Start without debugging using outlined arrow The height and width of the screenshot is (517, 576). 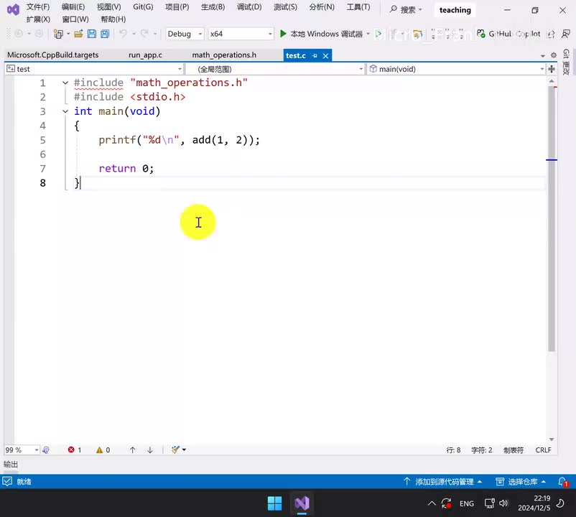(x=378, y=34)
